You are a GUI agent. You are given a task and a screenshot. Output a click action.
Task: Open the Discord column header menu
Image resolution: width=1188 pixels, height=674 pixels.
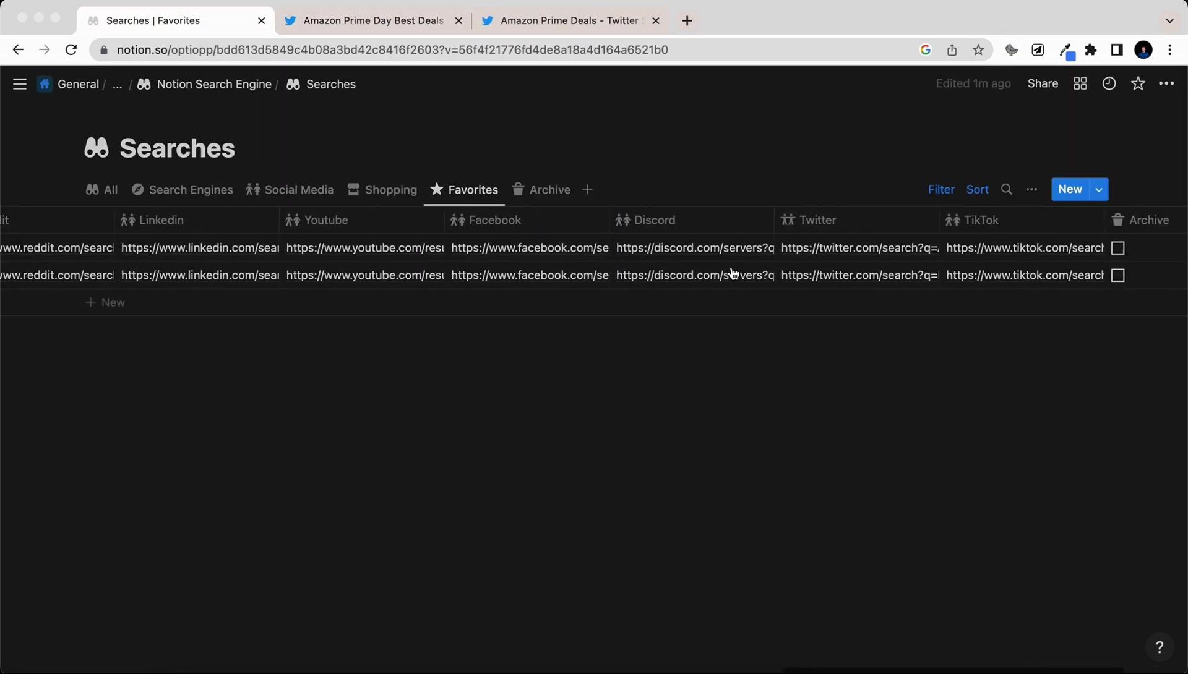point(692,220)
